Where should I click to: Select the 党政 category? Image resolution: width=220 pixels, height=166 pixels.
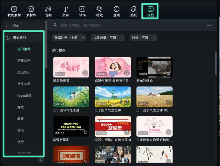(x=21, y=107)
